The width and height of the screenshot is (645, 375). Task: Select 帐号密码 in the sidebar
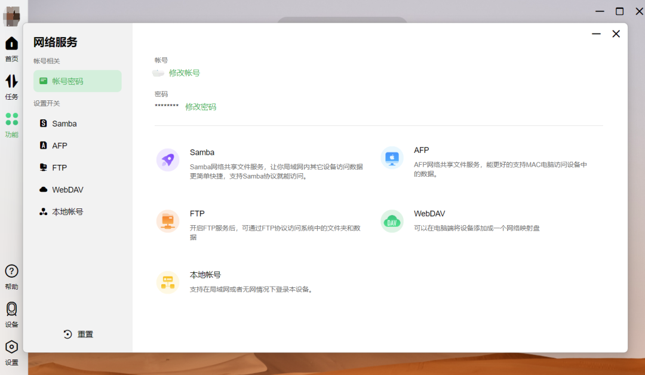pos(77,81)
